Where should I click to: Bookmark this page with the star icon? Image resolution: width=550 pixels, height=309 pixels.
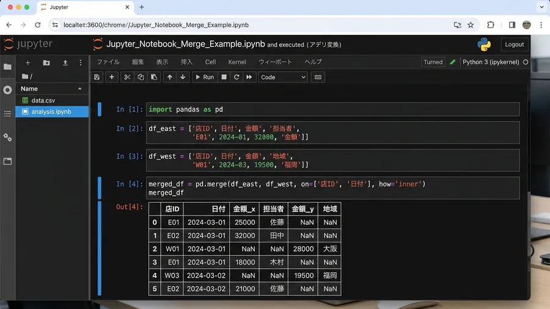(x=471, y=25)
